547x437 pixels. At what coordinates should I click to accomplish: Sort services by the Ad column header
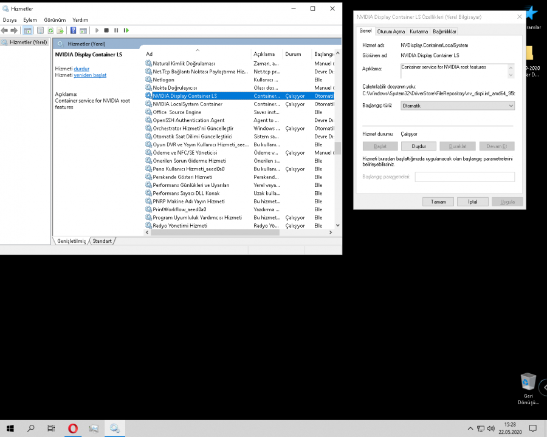point(197,53)
